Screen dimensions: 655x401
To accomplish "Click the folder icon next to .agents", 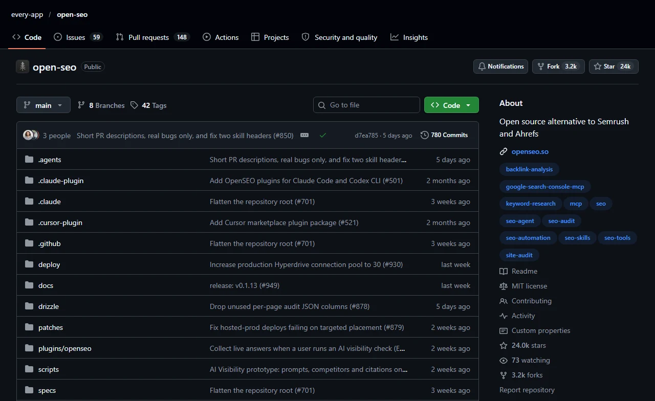I will click(29, 160).
